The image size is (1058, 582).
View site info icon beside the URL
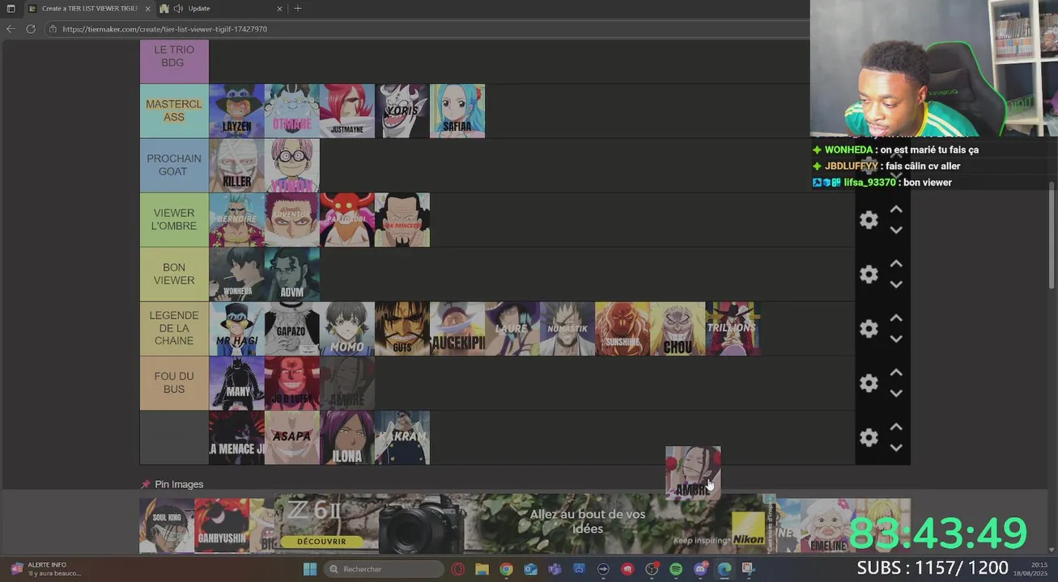[53, 29]
